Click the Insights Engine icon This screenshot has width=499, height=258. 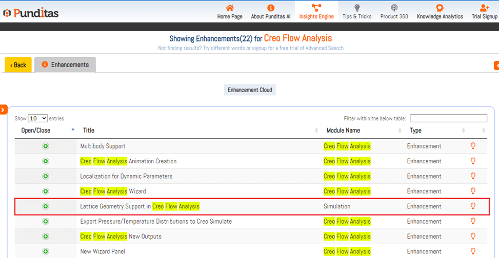tap(316, 8)
